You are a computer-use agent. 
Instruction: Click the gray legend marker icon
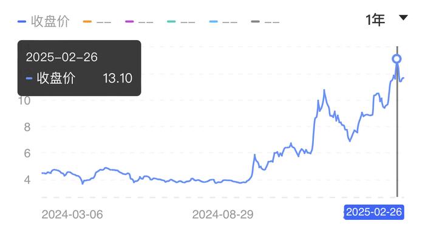pyautogui.click(x=256, y=21)
